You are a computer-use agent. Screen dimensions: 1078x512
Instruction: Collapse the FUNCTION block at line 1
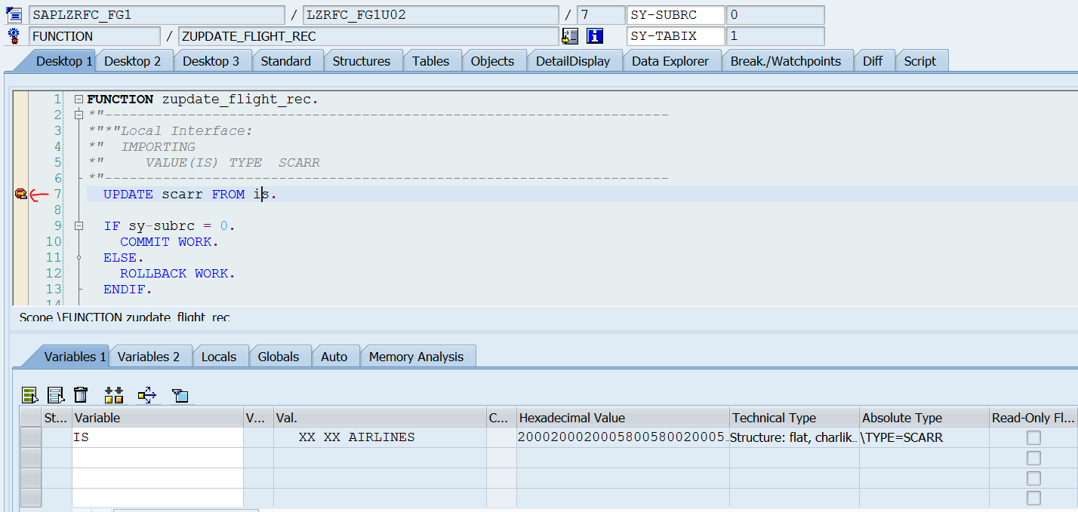tap(79, 99)
